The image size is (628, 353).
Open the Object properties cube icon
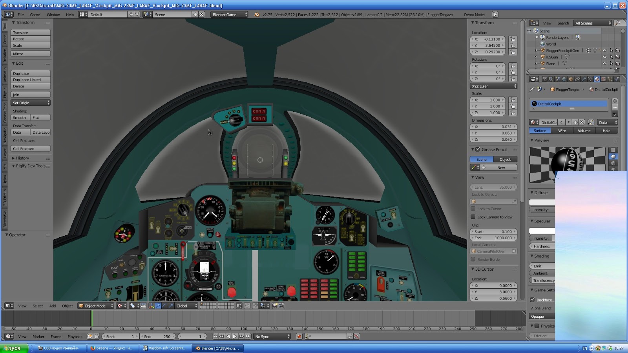[571, 79]
